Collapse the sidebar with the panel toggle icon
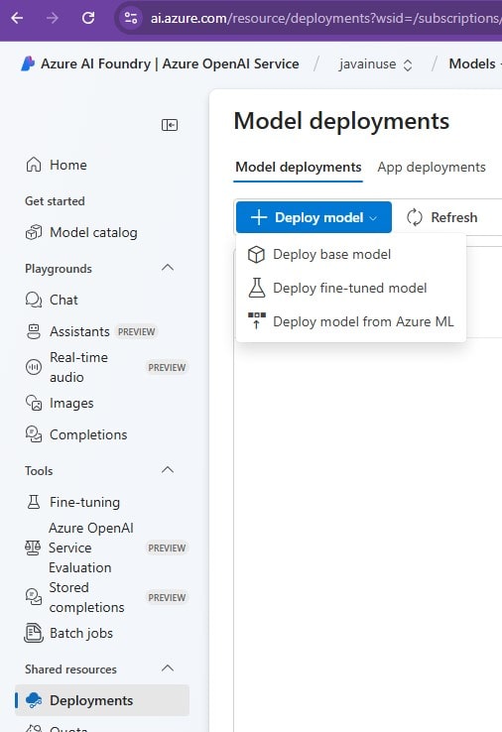 tap(170, 125)
